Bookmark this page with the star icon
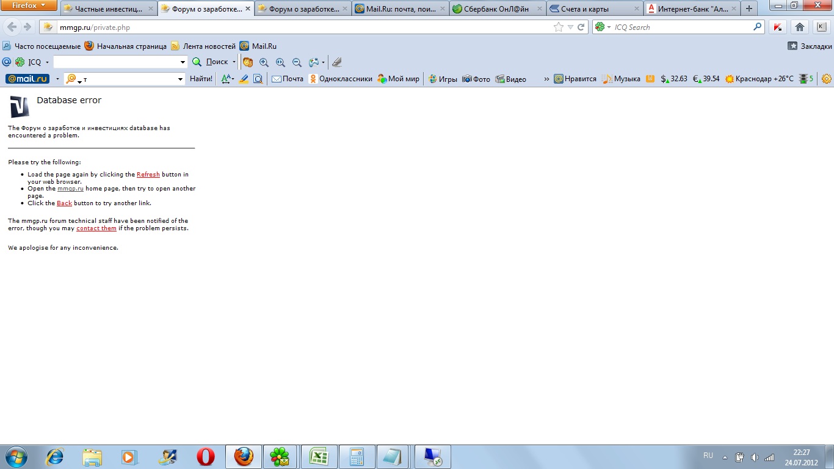 pyautogui.click(x=558, y=27)
